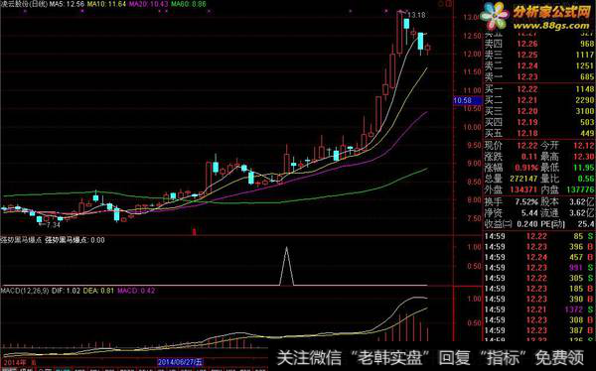The image size is (596, 371).
Task: Click the 2014年 label on time axis
Action: coord(15,362)
